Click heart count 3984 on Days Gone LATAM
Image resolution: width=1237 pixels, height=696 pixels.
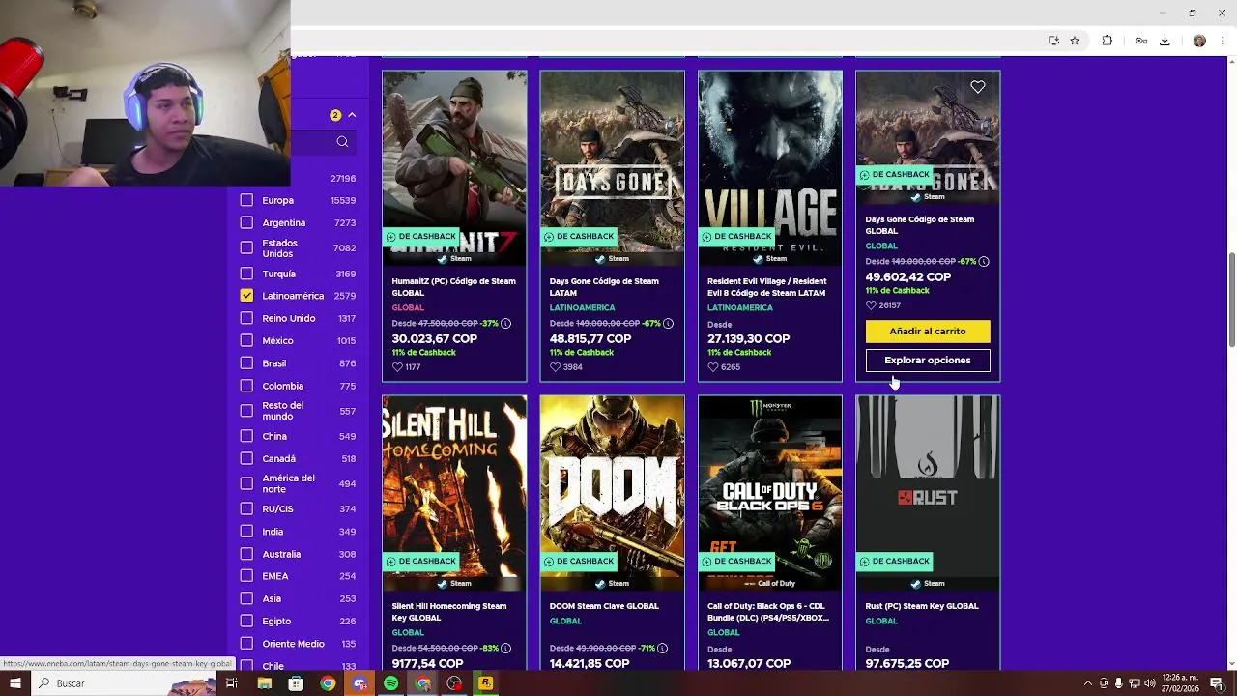click(564, 367)
